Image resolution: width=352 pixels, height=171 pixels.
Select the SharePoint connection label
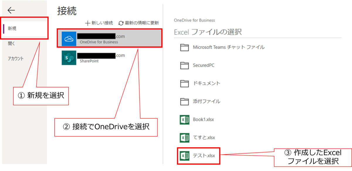tap(89, 61)
